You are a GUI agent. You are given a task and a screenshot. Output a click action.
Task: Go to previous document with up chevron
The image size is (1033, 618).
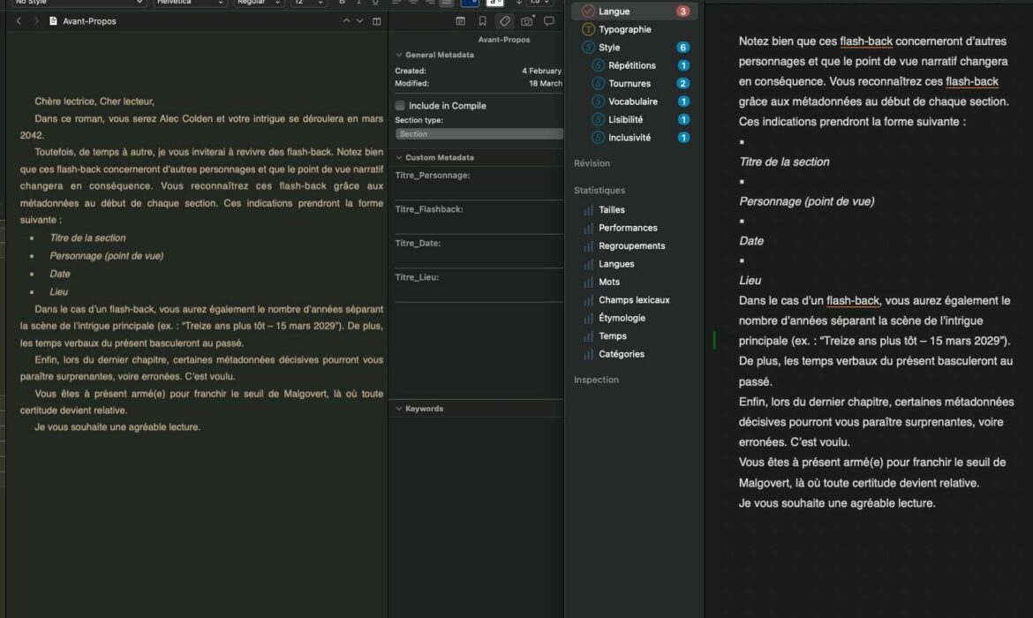344,21
